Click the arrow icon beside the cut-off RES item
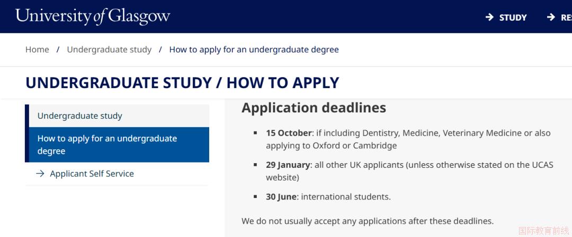The image size is (572, 237). (551, 17)
